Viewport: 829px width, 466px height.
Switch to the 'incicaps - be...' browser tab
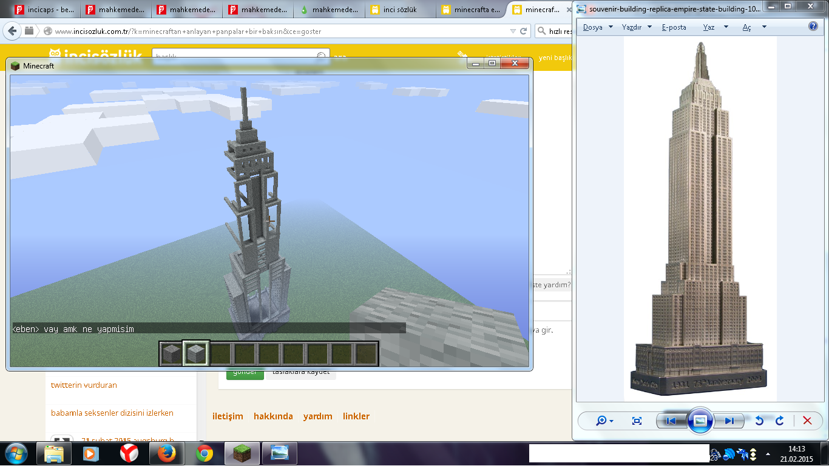point(44,10)
